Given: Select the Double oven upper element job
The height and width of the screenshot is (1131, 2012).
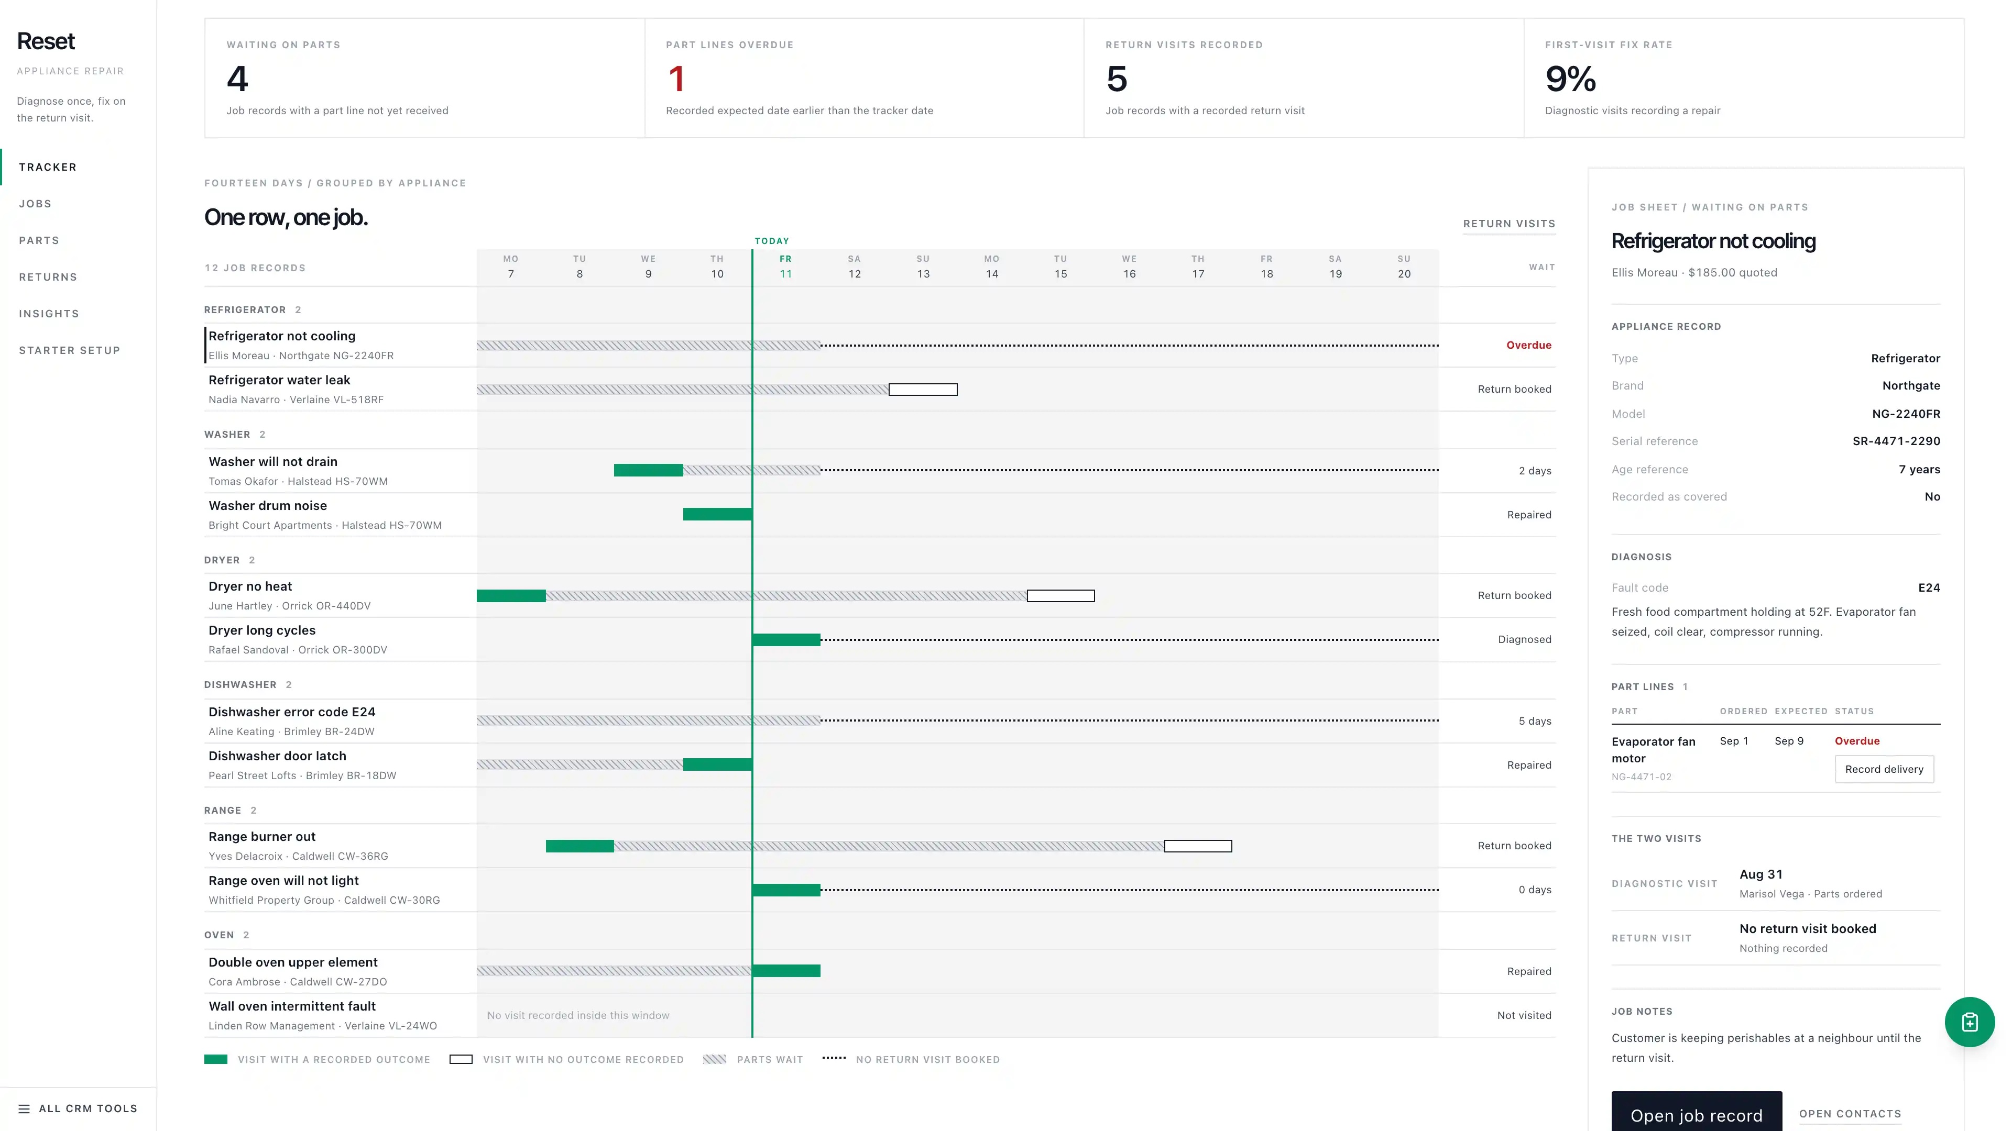Looking at the screenshot, I should pyautogui.click(x=880, y=972).
